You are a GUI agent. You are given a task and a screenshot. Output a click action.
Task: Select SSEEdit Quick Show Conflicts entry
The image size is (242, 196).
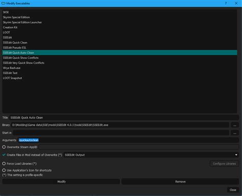(119, 58)
